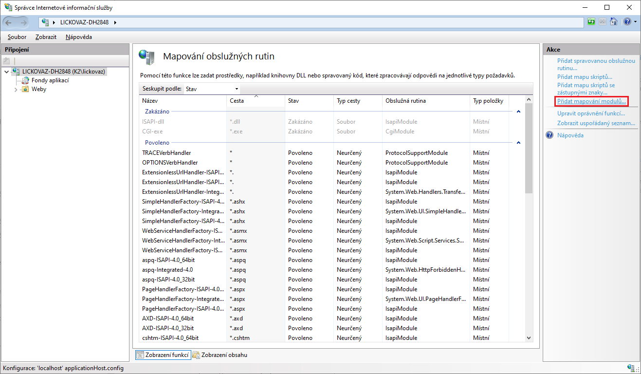Click the scroll up arrow of handler list
The image size is (641, 374).
529,99
